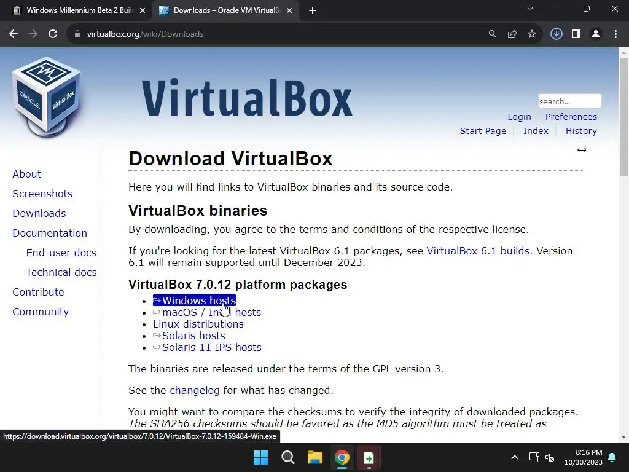
Task: Click the browser back arrow
Action: pyautogui.click(x=14, y=34)
